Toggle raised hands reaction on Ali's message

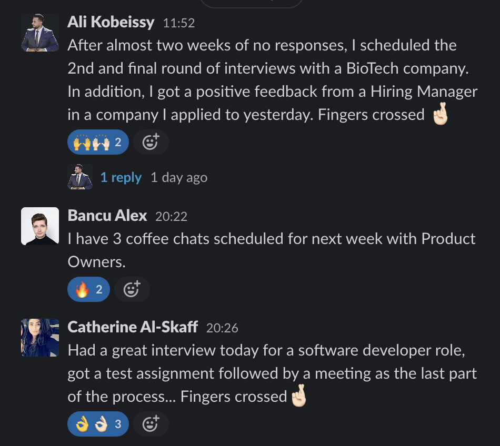pos(98,142)
